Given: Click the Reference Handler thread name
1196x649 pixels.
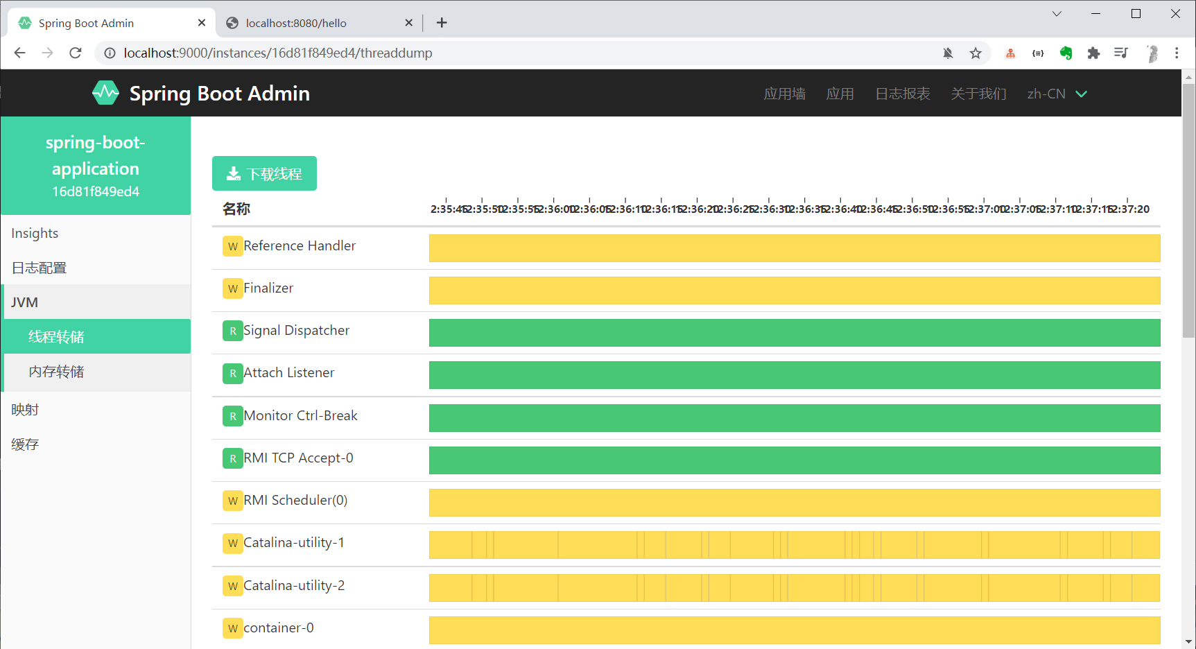Looking at the screenshot, I should click(300, 245).
